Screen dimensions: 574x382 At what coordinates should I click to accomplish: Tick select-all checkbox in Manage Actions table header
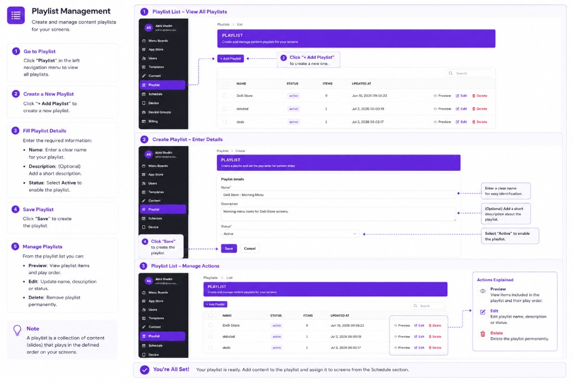[x=210, y=315]
